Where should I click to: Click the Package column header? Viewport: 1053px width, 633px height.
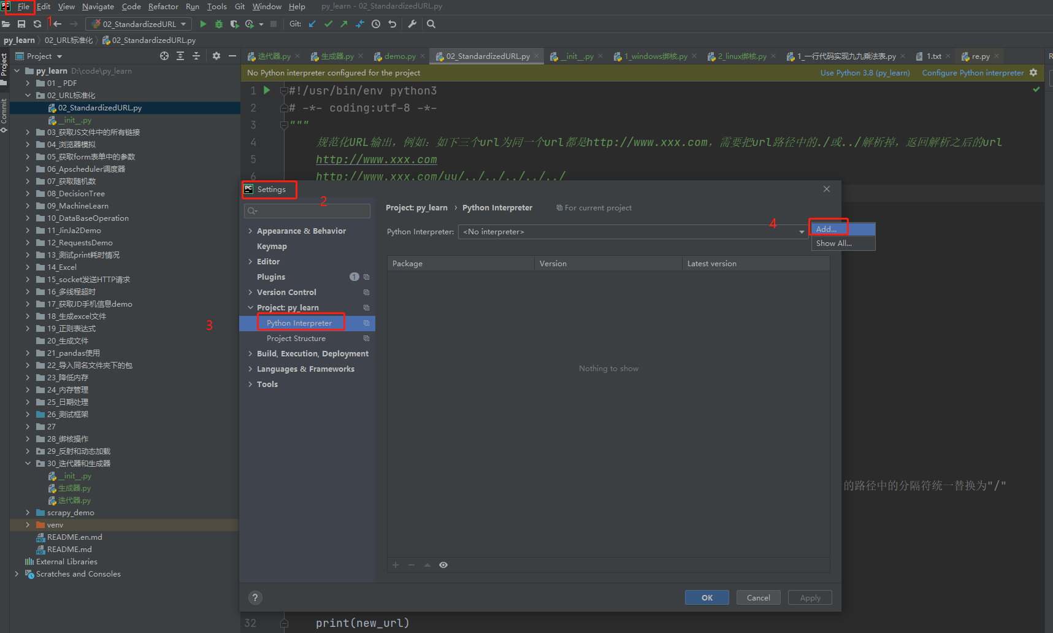click(x=461, y=263)
